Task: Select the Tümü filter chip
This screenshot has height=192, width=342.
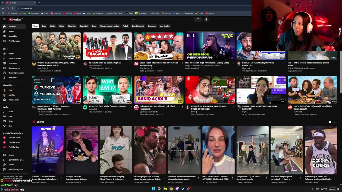Action: pyautogui.click(x=36, y=26)
